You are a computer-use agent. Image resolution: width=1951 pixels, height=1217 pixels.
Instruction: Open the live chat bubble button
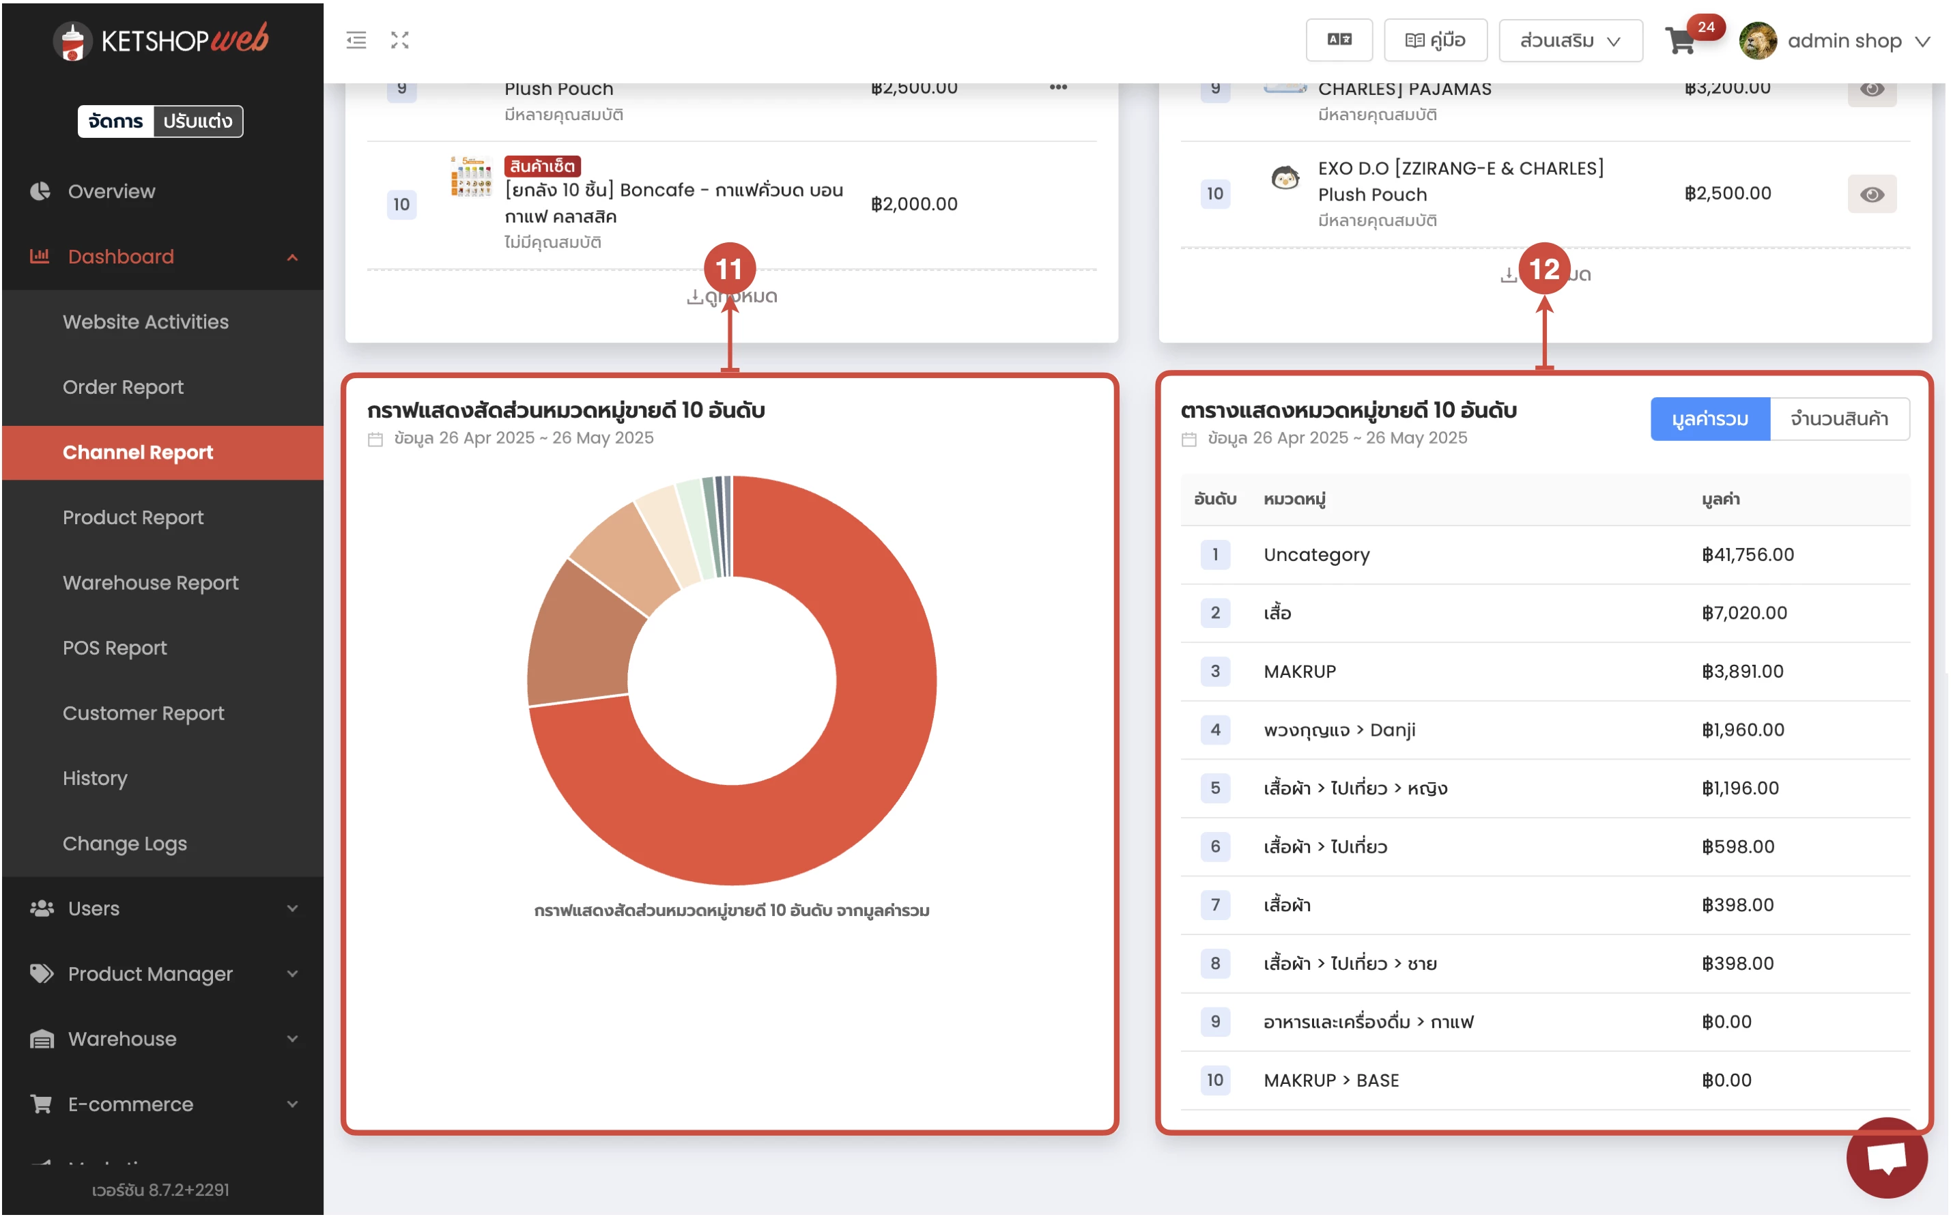(x=1887, y=1158)
